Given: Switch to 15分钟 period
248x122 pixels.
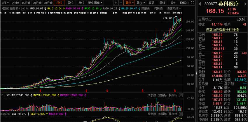Looking at the screenshot, I should 26,3.
